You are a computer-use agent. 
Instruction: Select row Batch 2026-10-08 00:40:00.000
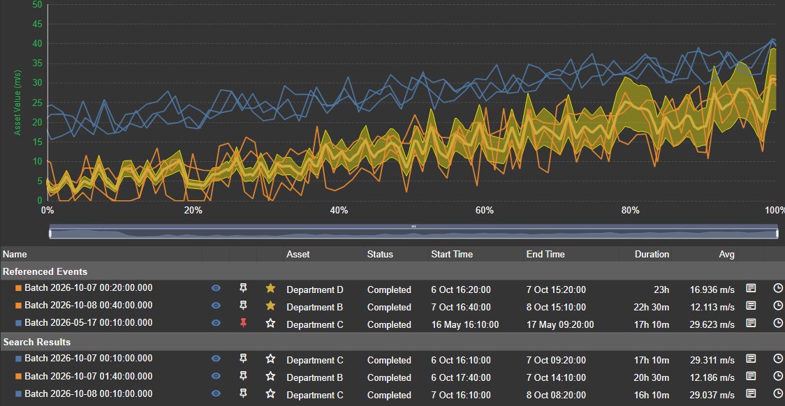(x=392, y=306)
